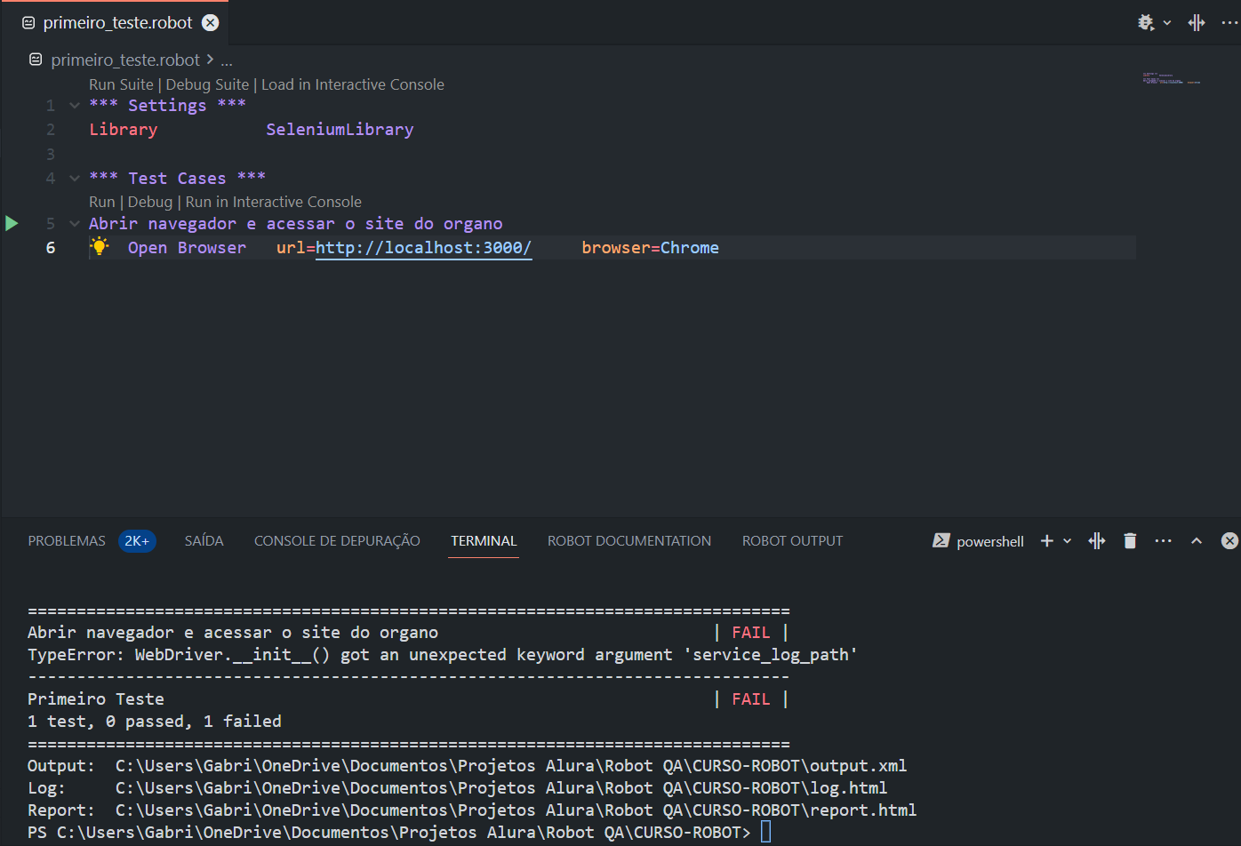Viewport: 1241px width, 846px height.
Task: Open the breadcrumb ellipsis segment
Action: tap(227, 60)
